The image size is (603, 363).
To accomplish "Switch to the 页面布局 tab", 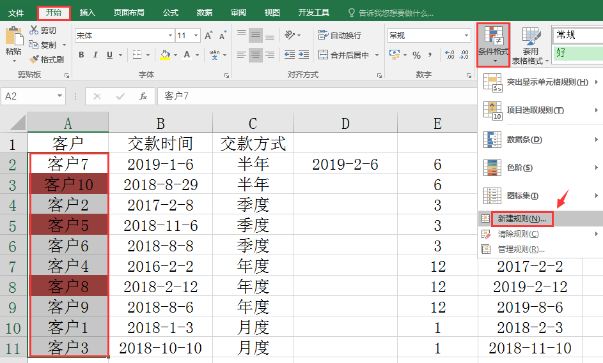I will coord(129,13).
